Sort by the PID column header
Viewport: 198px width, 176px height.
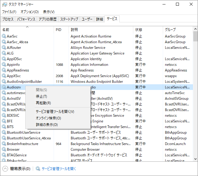(x=61, y=29)
